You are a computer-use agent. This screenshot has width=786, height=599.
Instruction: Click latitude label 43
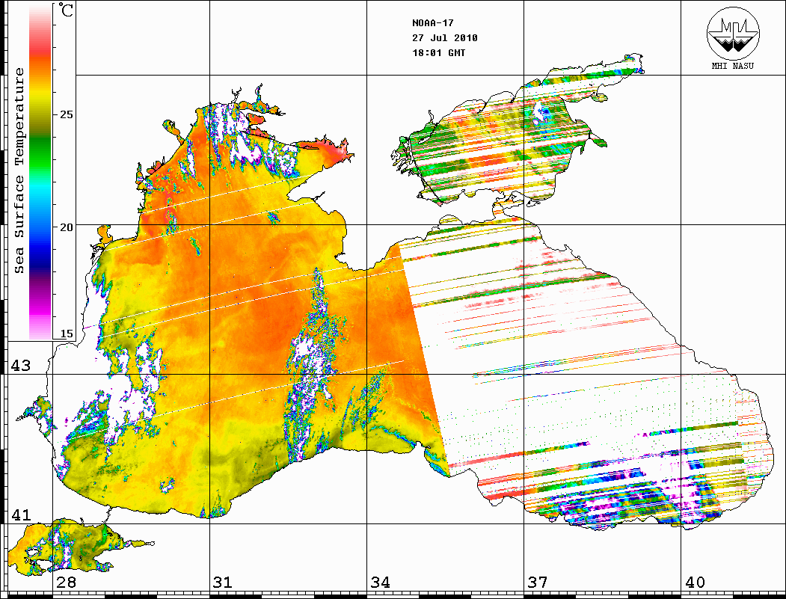point(21,366)
